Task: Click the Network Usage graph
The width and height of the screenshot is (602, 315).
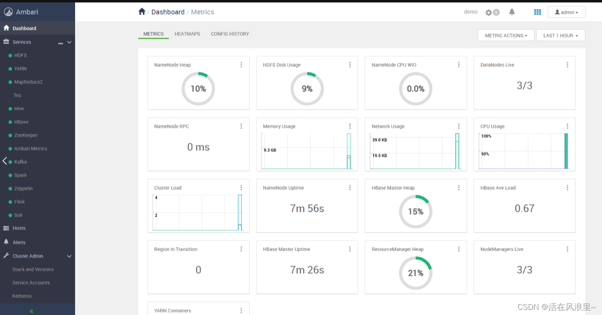Action: [x=416, y=151]
